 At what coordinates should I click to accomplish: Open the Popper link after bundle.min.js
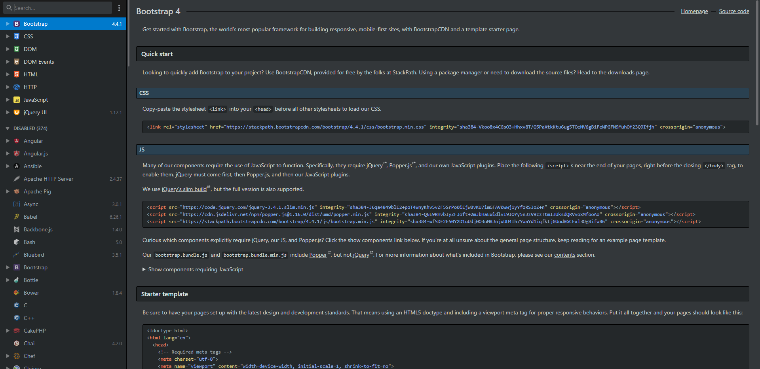click(x=318, y=255)
